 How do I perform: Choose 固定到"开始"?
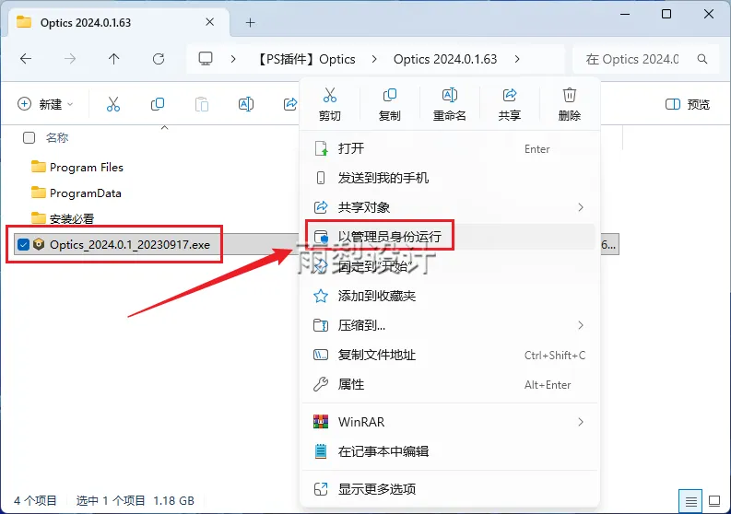[x=450, y=266]
